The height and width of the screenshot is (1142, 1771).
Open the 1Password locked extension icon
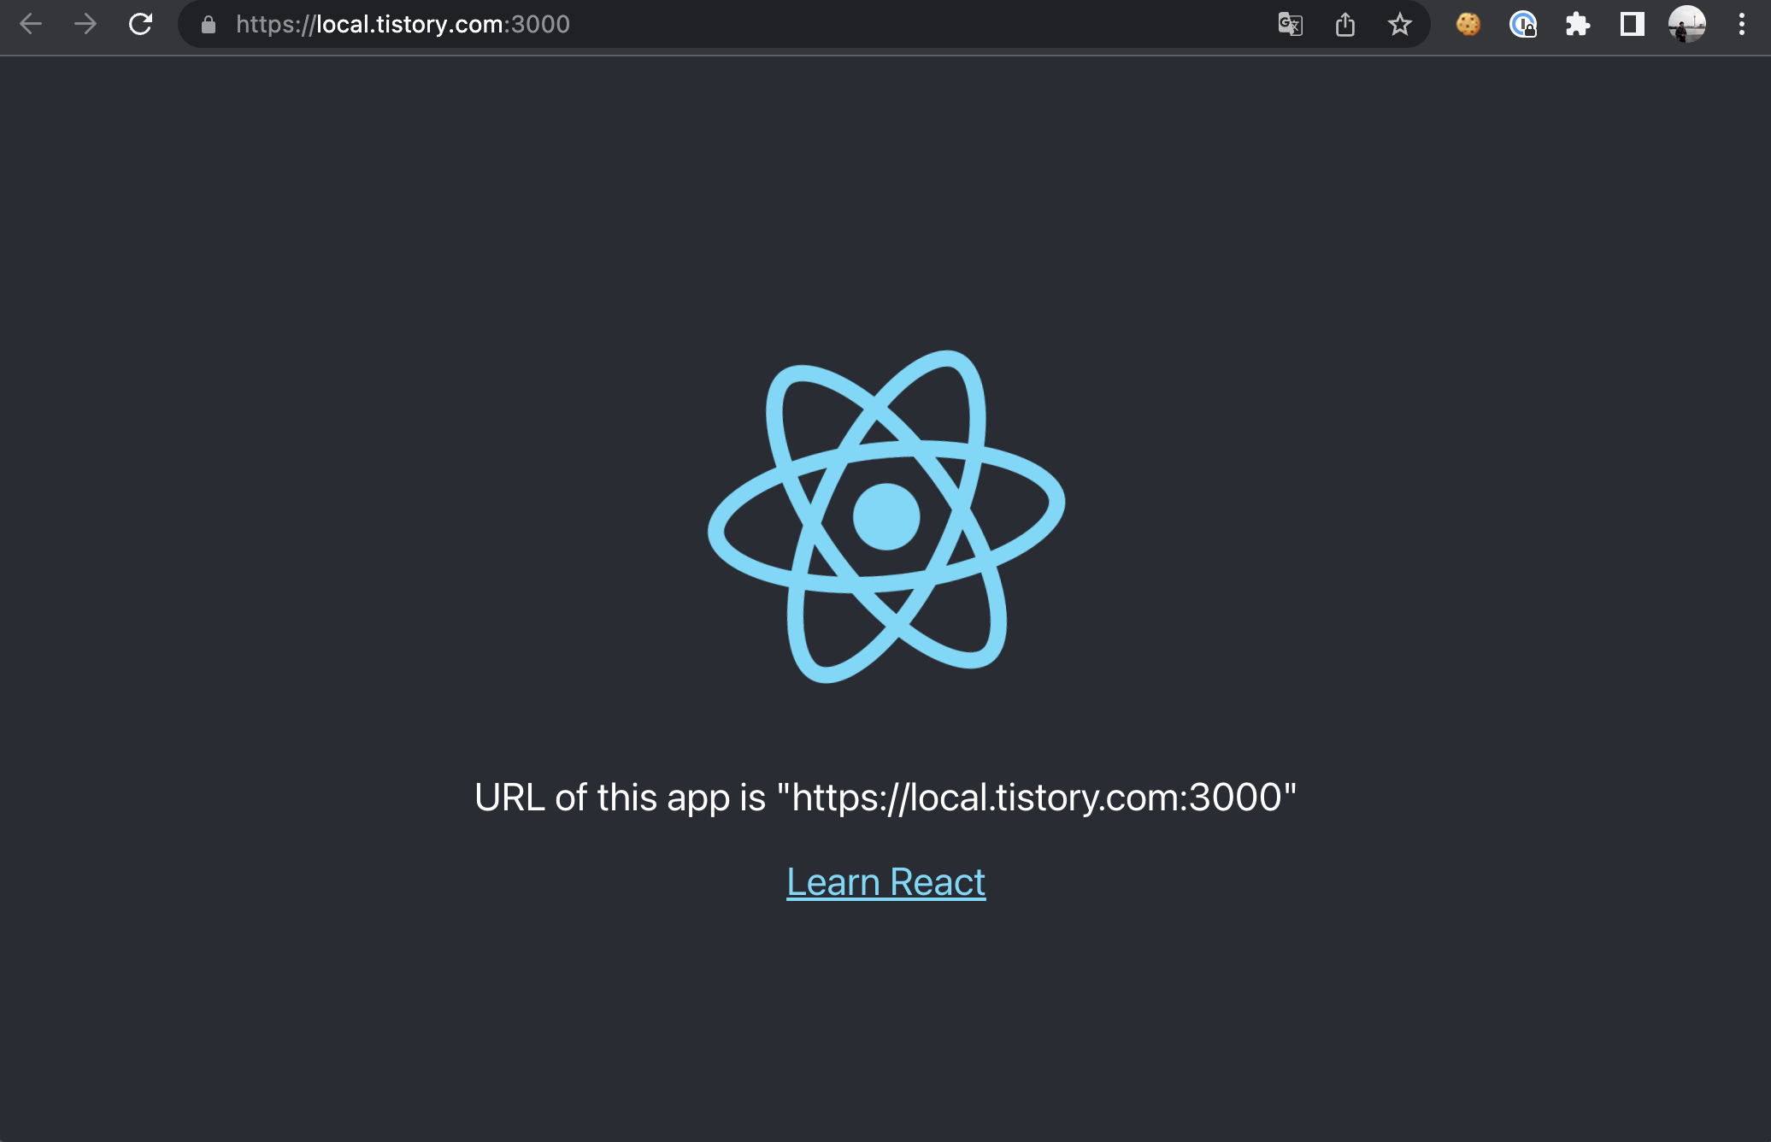(1523, 24)
